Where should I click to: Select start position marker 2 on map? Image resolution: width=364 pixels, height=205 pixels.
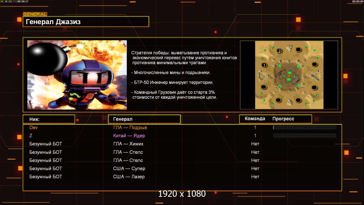[x=280, y=51]
